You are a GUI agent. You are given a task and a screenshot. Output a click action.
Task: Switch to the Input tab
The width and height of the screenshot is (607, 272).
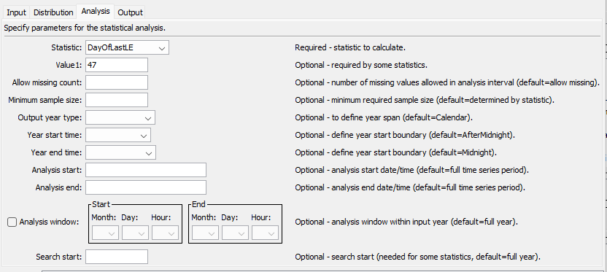point(16,12)
